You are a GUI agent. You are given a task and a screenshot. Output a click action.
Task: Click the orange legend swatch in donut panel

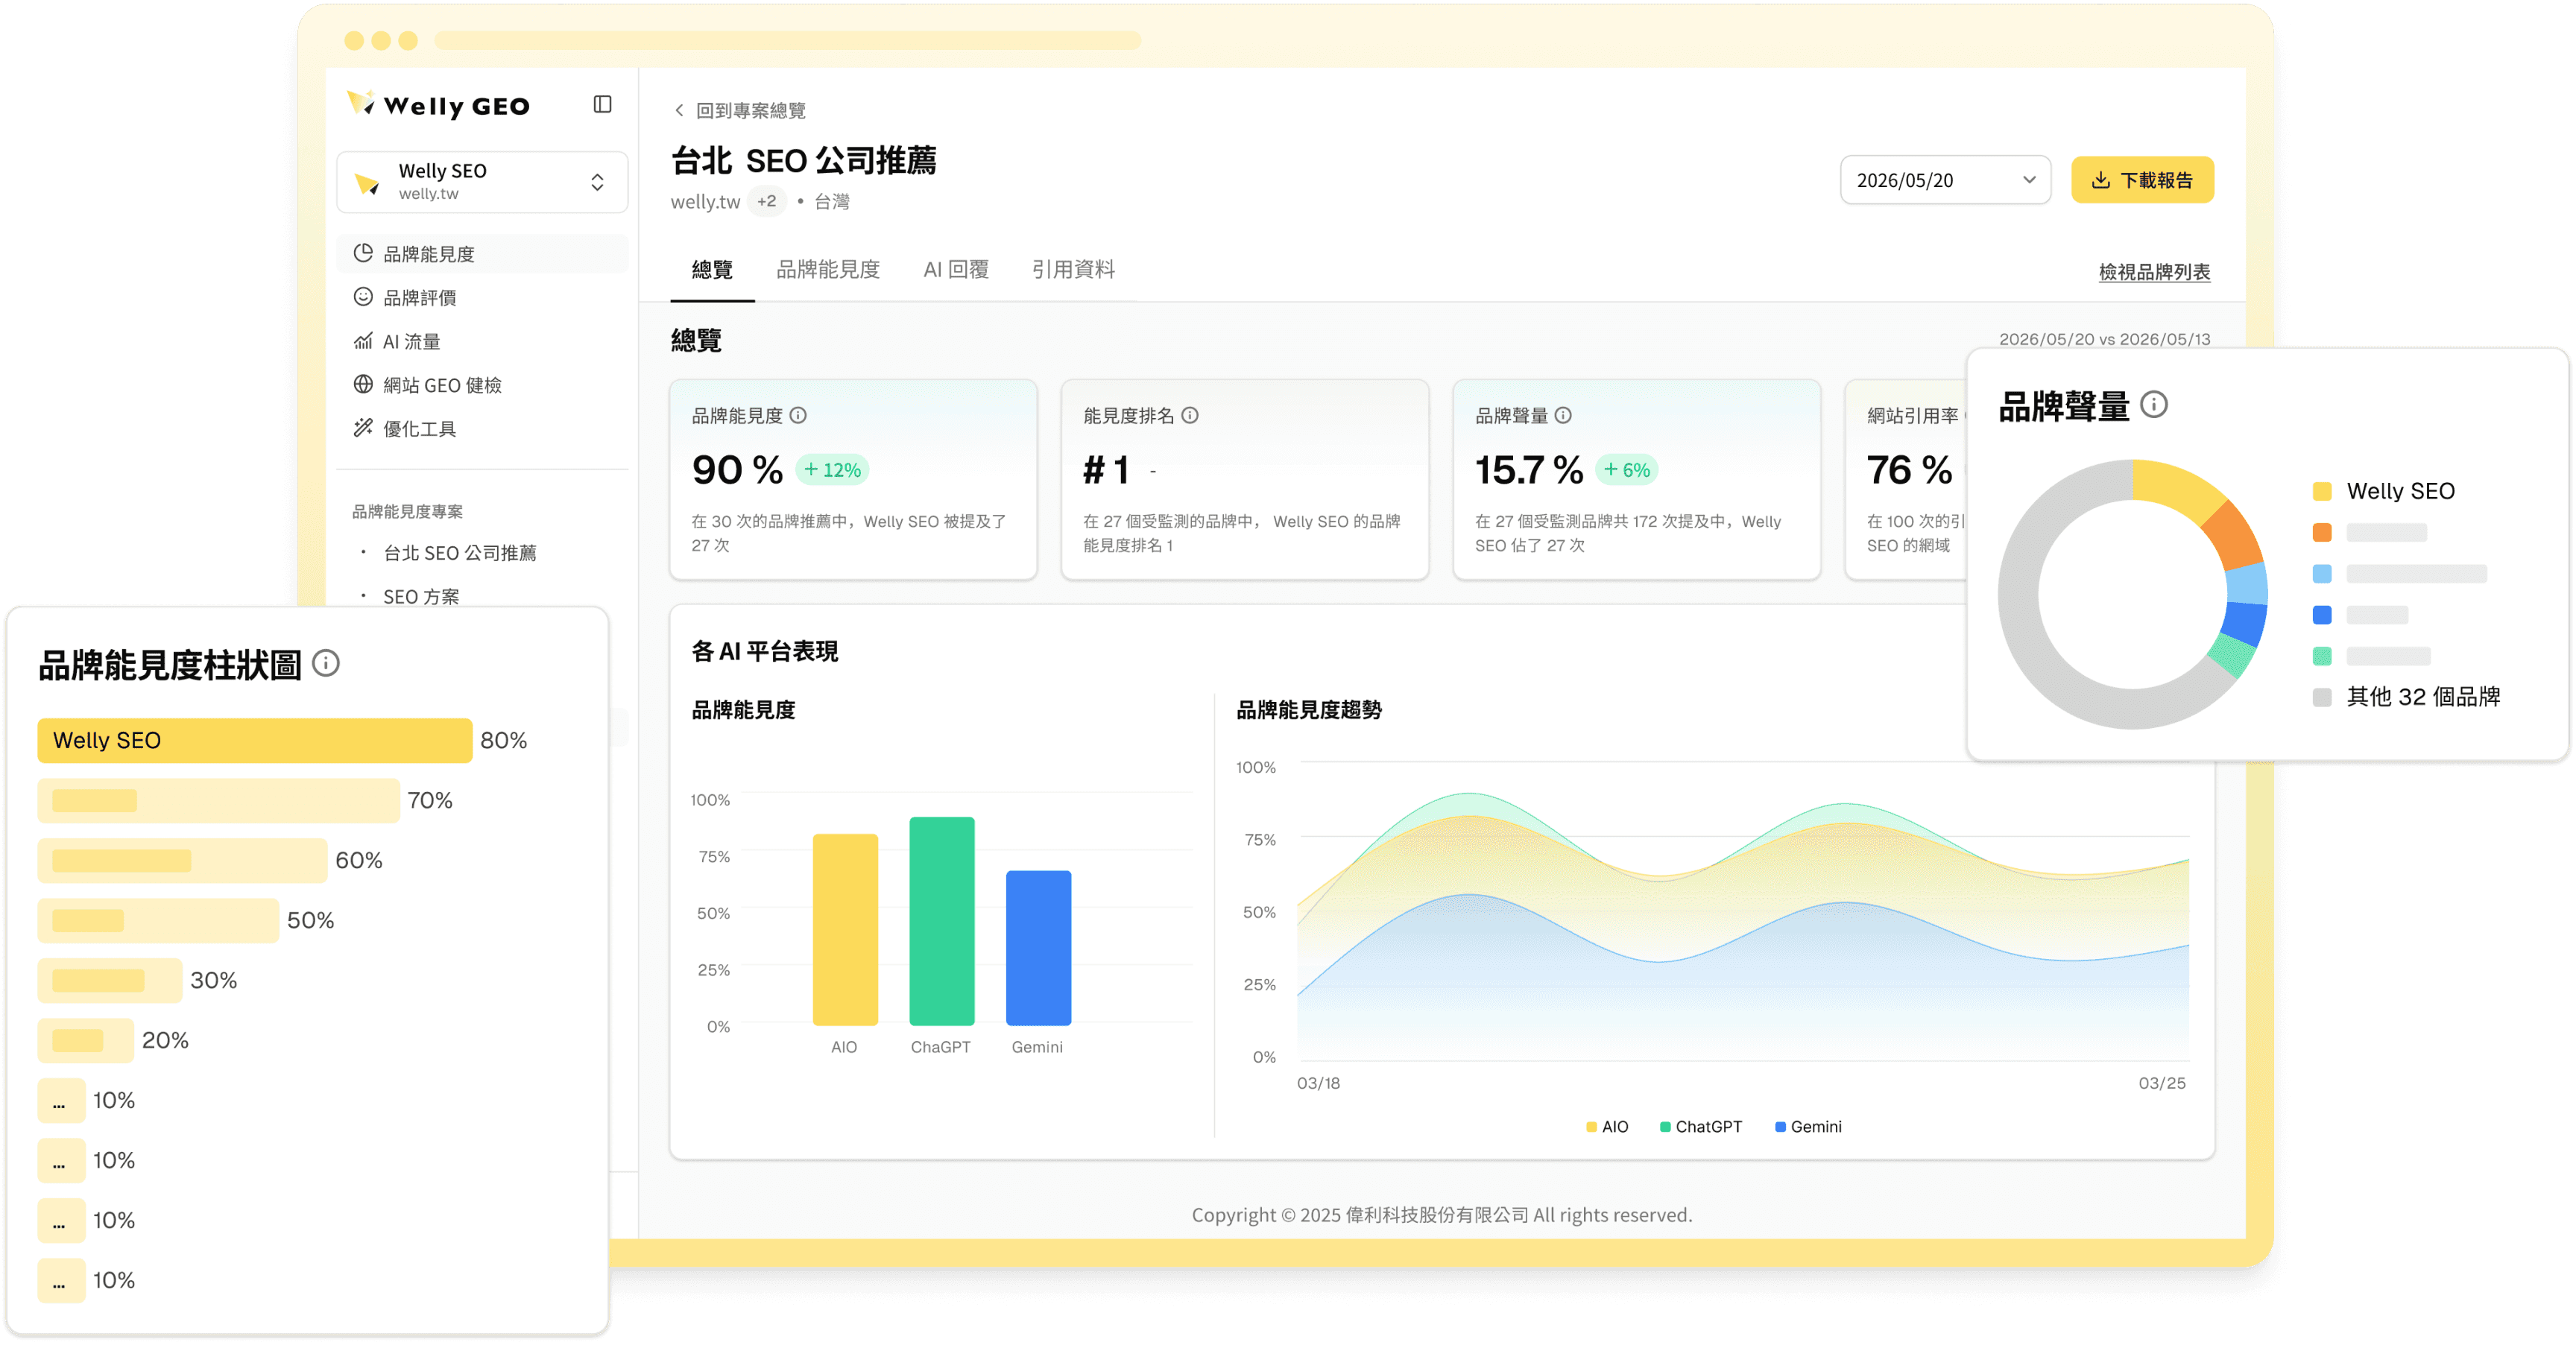tap(2322, 532)
